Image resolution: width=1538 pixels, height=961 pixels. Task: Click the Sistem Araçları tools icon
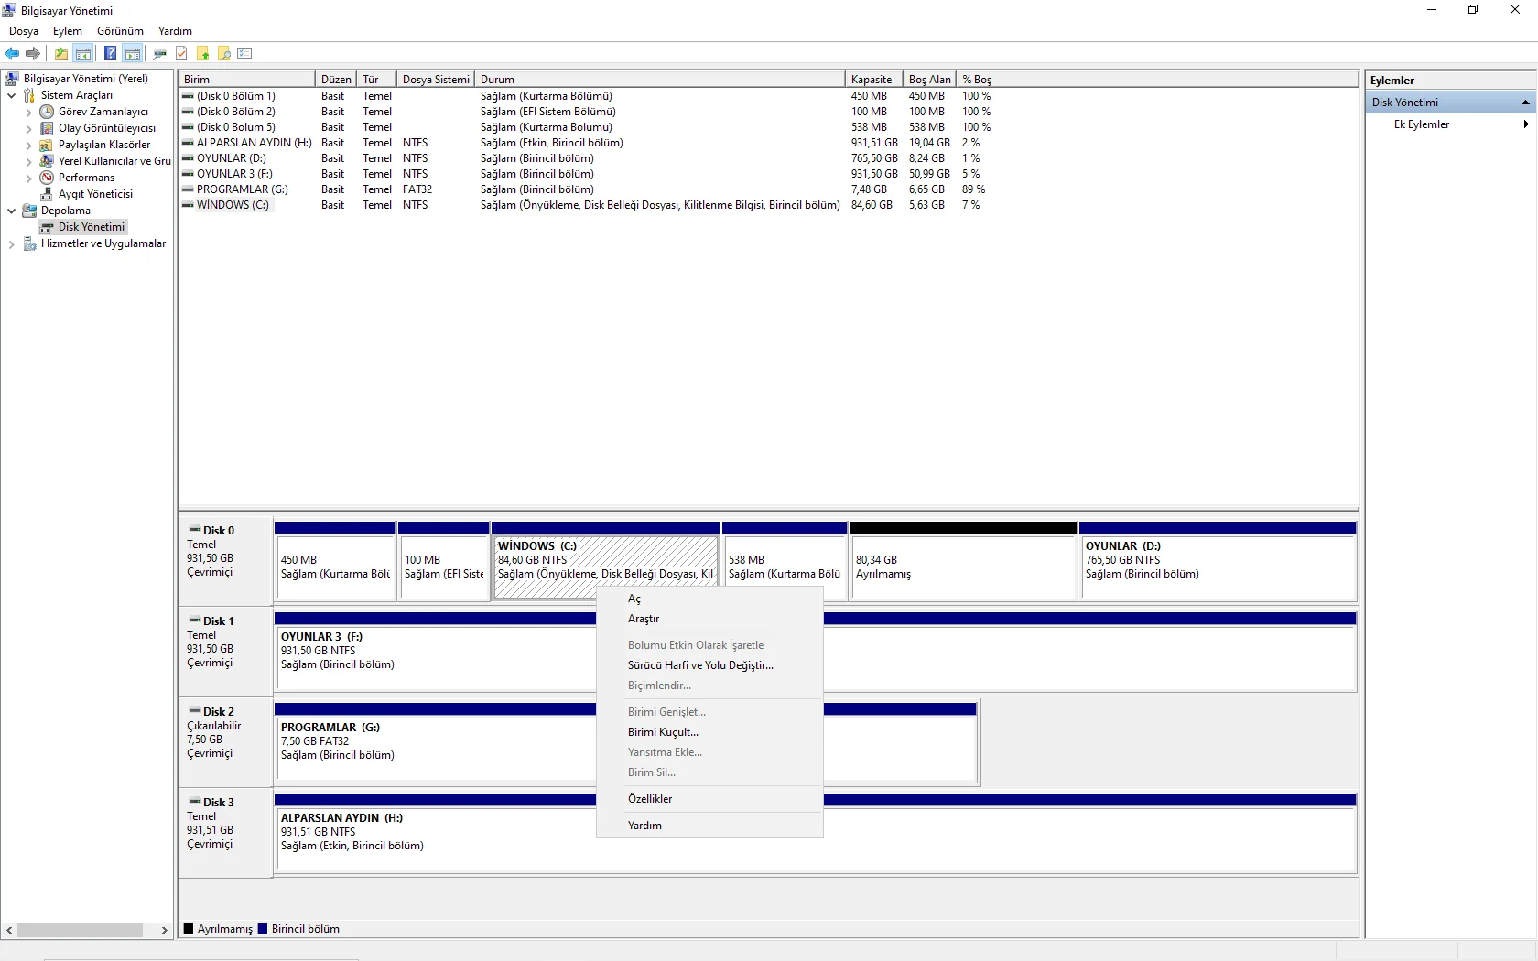(x=29, y=95)
